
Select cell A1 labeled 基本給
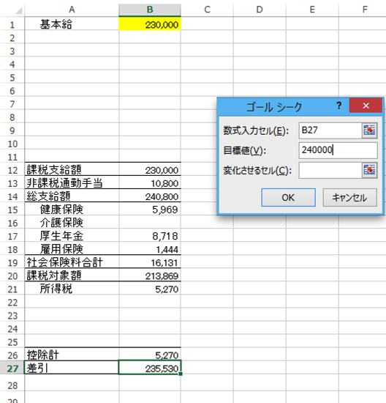[x=72, y=24]
